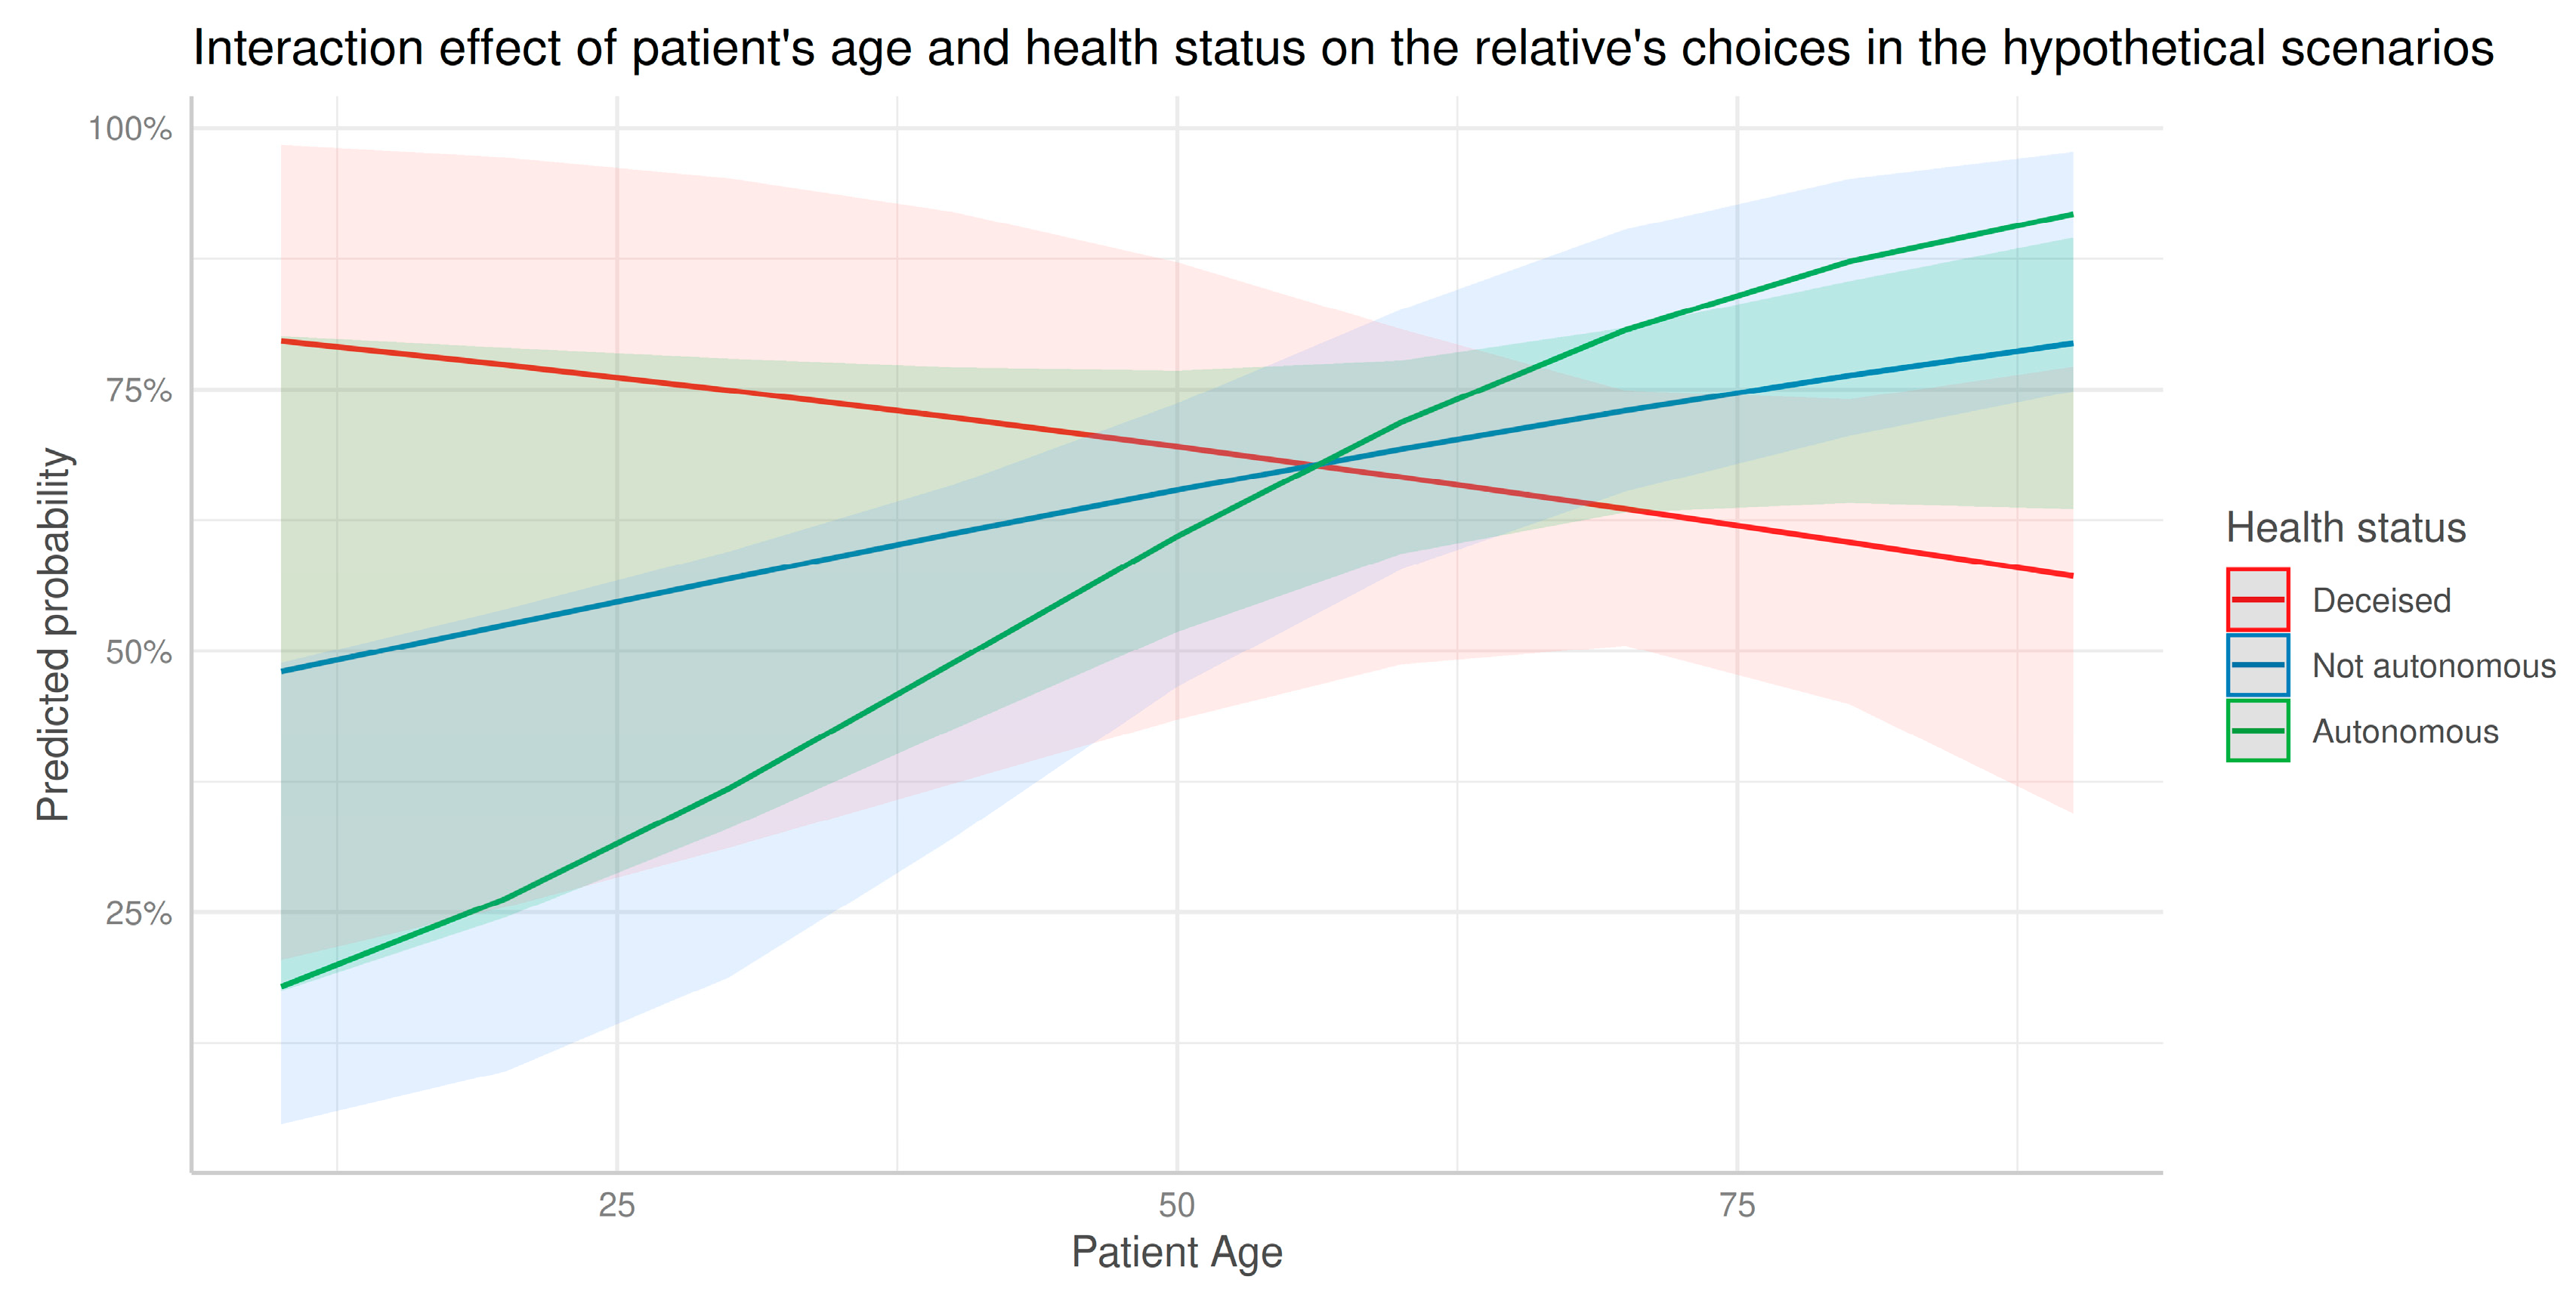2576x1301 pixels.
Task: Click the 100% y-axis tick label
Action: 130,129
